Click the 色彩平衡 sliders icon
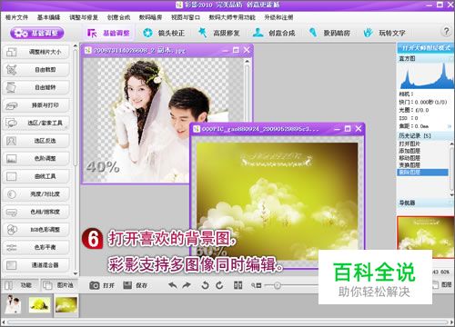 (x=12, y=247)
